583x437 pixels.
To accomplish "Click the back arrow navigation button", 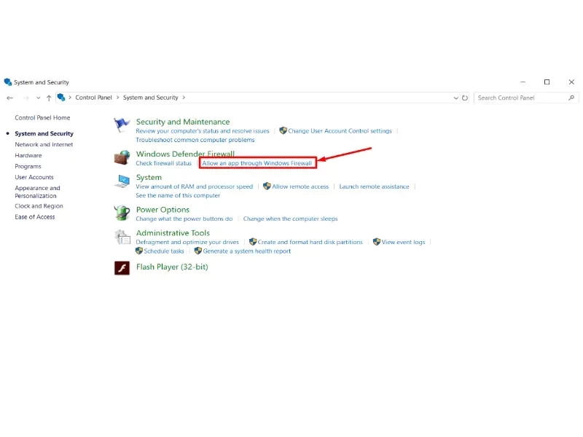I will tap(10, 98).
